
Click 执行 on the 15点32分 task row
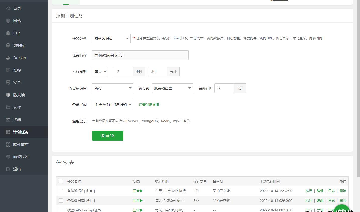[309, 191]
